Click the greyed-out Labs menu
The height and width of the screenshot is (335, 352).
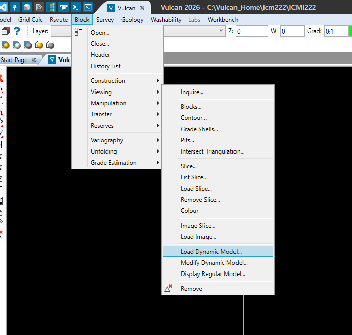194,20
